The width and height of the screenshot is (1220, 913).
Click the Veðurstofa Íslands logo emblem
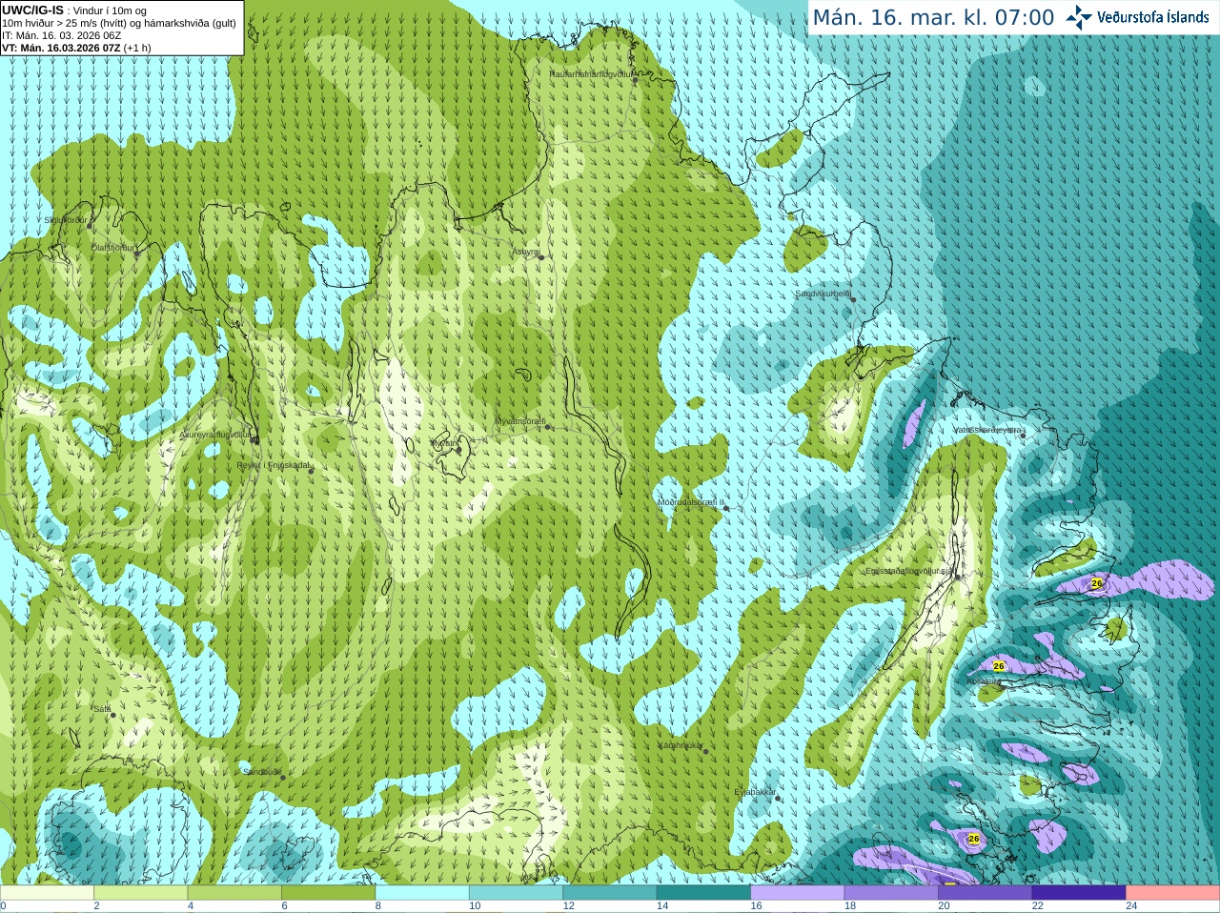coord(1079,17)
